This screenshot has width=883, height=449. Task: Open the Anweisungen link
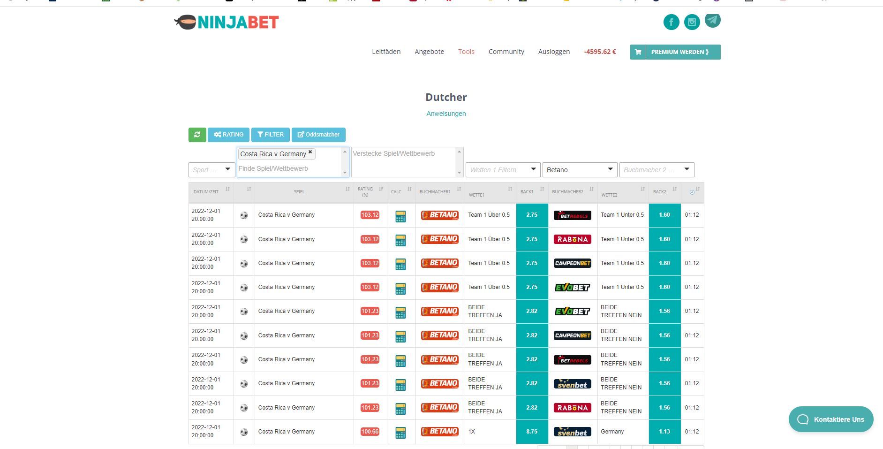[446, 114]
